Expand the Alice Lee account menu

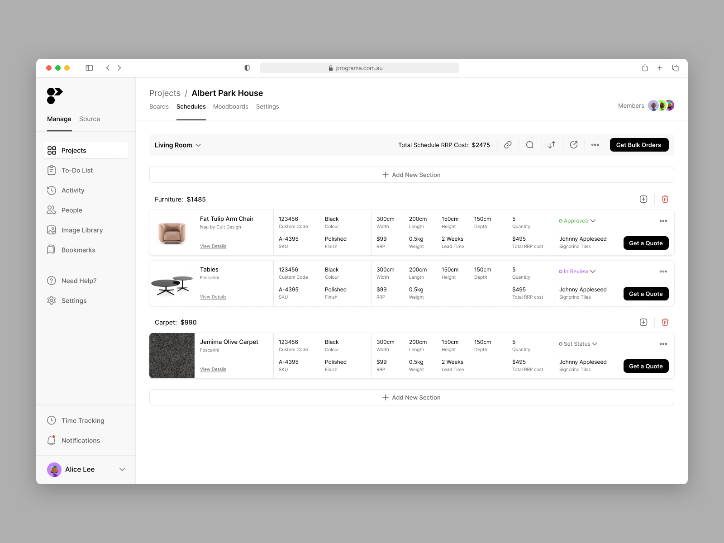point(122,470)
